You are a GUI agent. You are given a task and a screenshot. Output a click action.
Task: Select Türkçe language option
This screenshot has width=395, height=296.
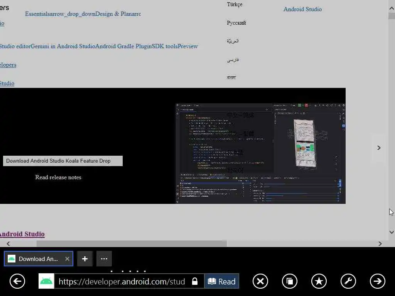coord(235,4)
